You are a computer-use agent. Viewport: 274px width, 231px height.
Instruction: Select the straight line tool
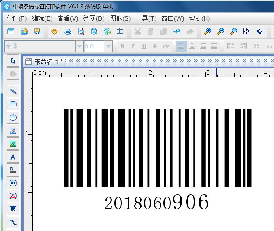[13, 91]
